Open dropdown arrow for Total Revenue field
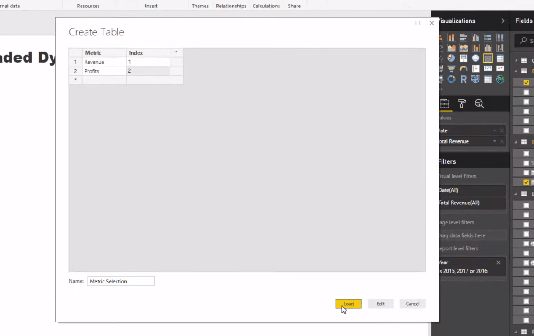Viewport: 534px width, 336px height. pos(495,141)
